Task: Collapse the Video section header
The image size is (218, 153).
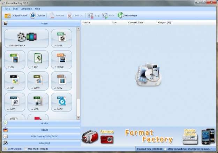Action: pyautogui.click(x=41, y=23)
